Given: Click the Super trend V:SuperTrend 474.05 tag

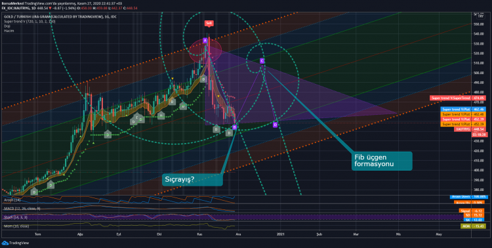Looking at the screenshot, I should 458,98.
